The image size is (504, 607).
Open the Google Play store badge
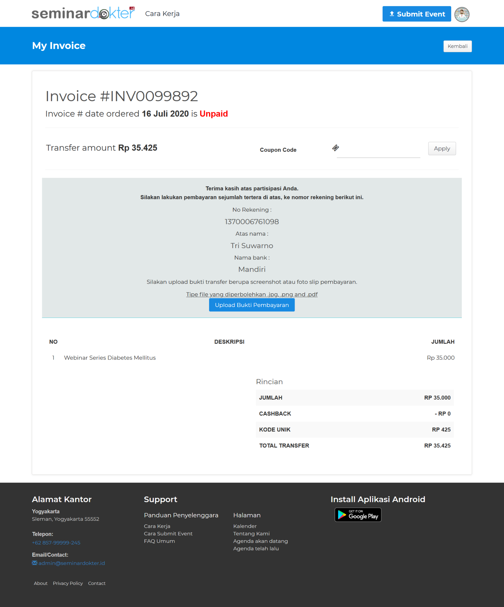[358, 515]
